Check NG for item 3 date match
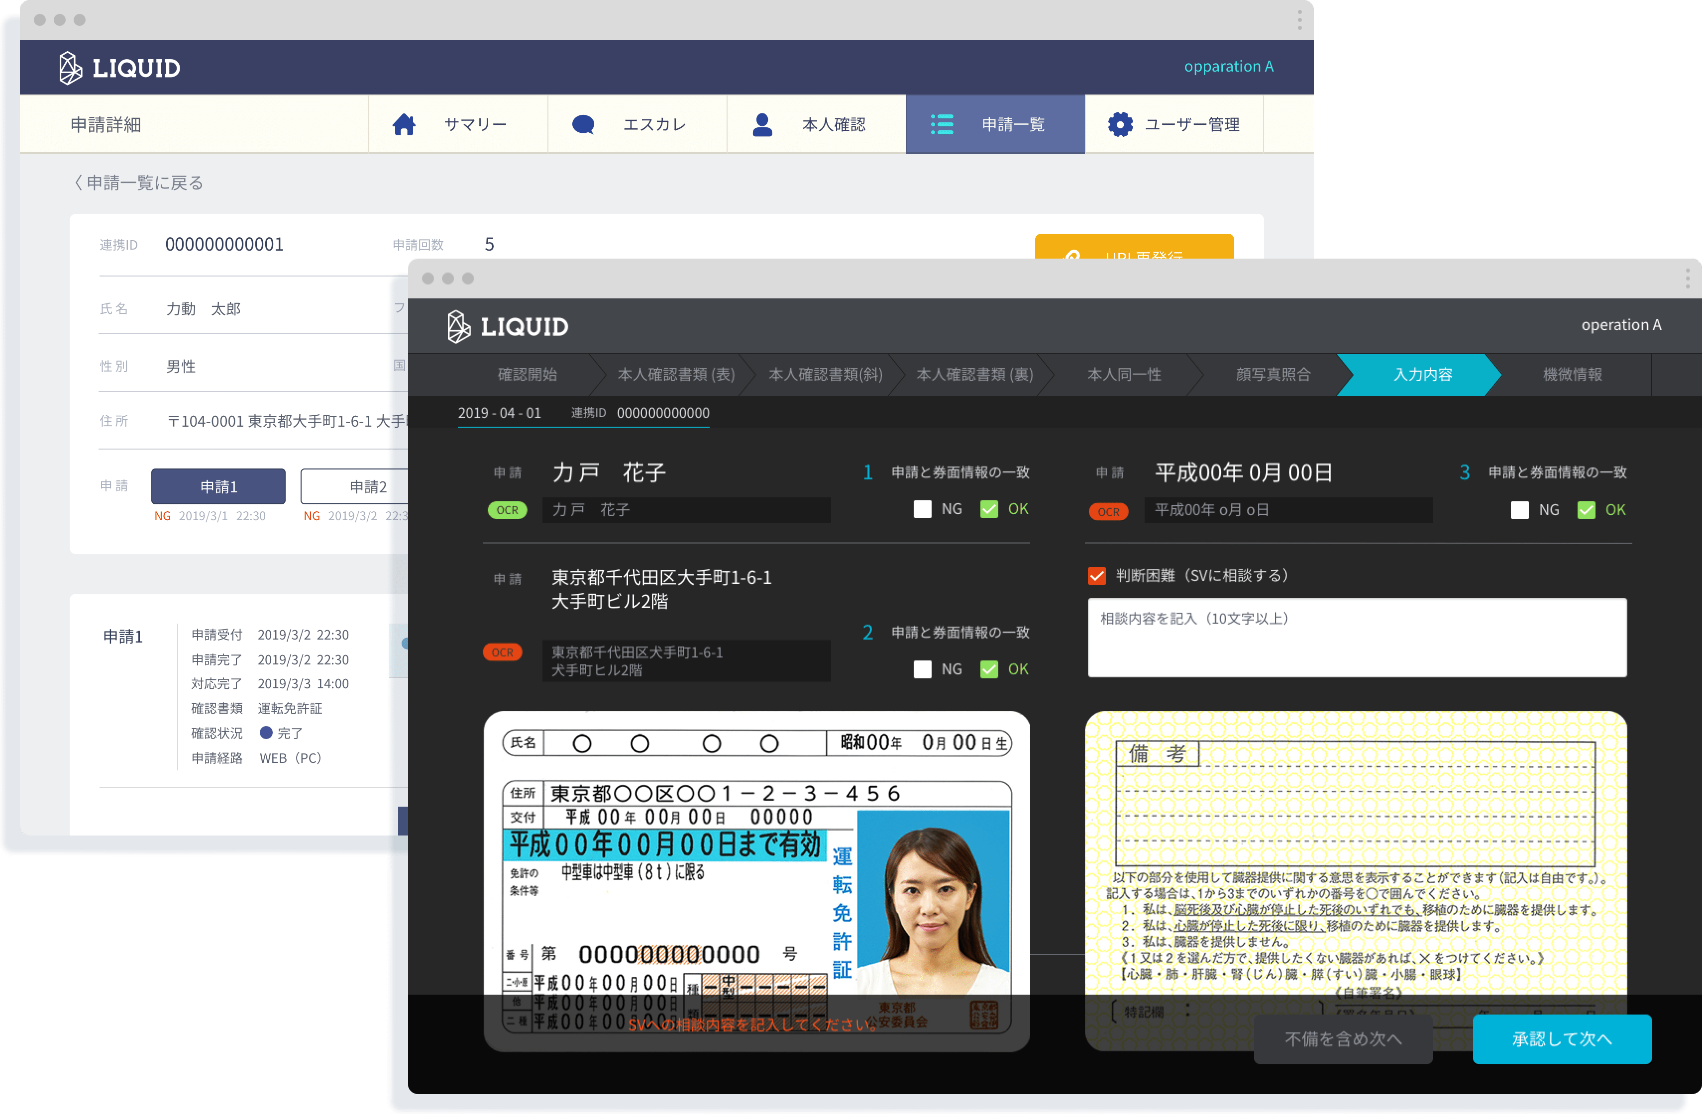The height and width of the screenshot is (1114, 1702). pos(1520,510)
